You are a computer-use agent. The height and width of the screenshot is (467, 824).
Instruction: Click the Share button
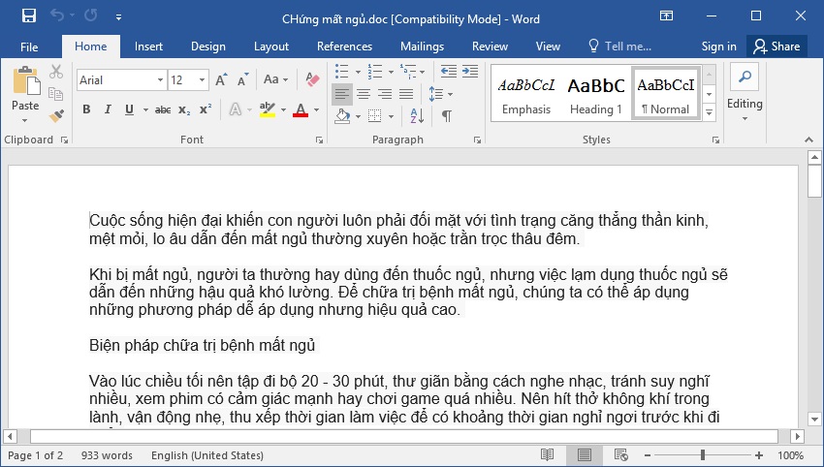776,47
